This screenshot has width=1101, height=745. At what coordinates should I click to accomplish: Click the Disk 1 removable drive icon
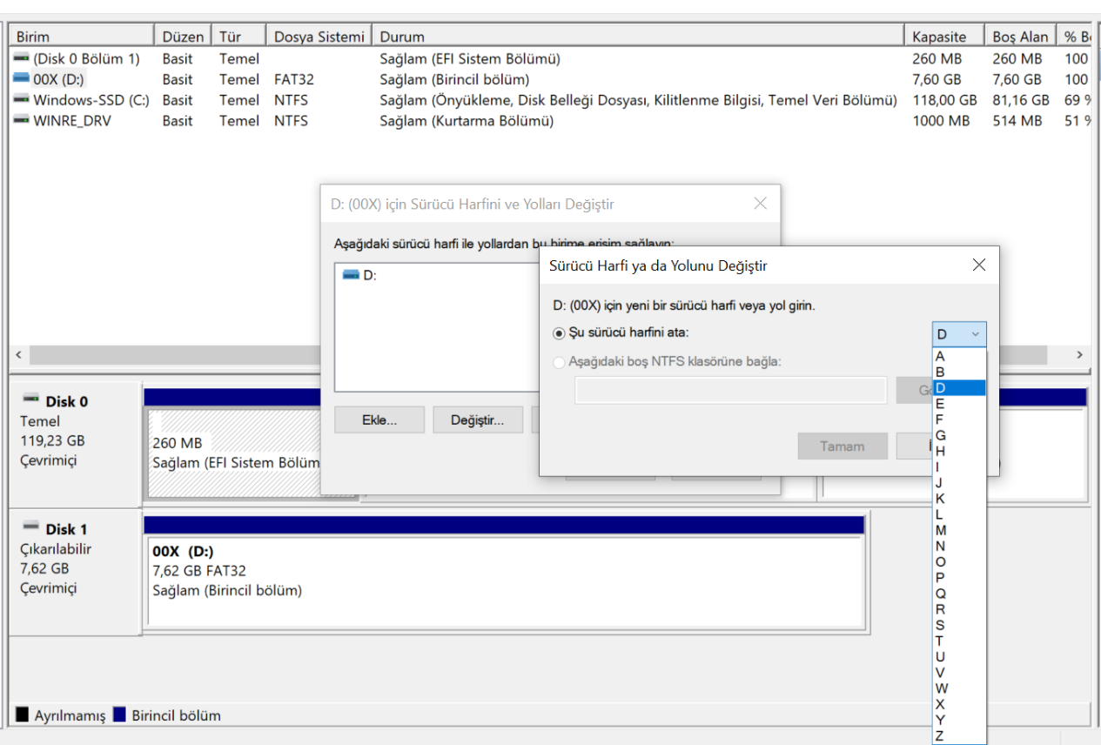31,527
